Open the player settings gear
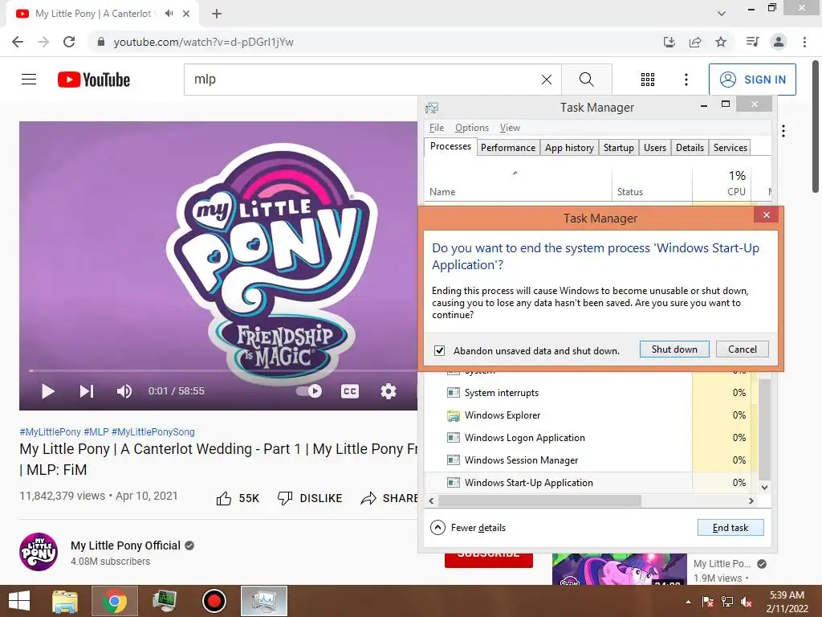The width and height of the screenshot is (822, 617). [x=388, y=391]
